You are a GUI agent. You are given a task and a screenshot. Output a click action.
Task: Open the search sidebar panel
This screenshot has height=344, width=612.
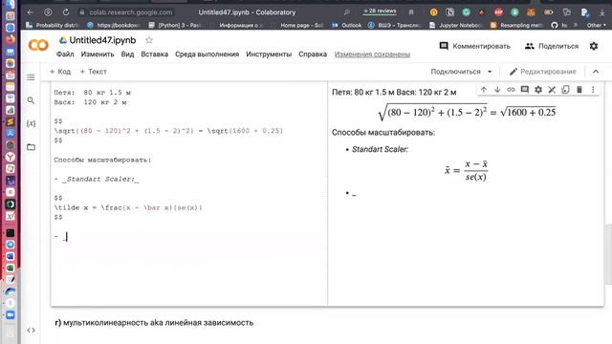click(x=31, y=100)
